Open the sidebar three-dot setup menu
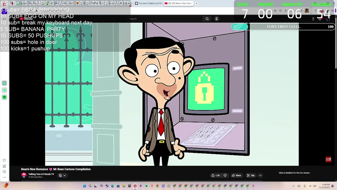Viewport: 337px width, 190px height. (x=4, y=177)
